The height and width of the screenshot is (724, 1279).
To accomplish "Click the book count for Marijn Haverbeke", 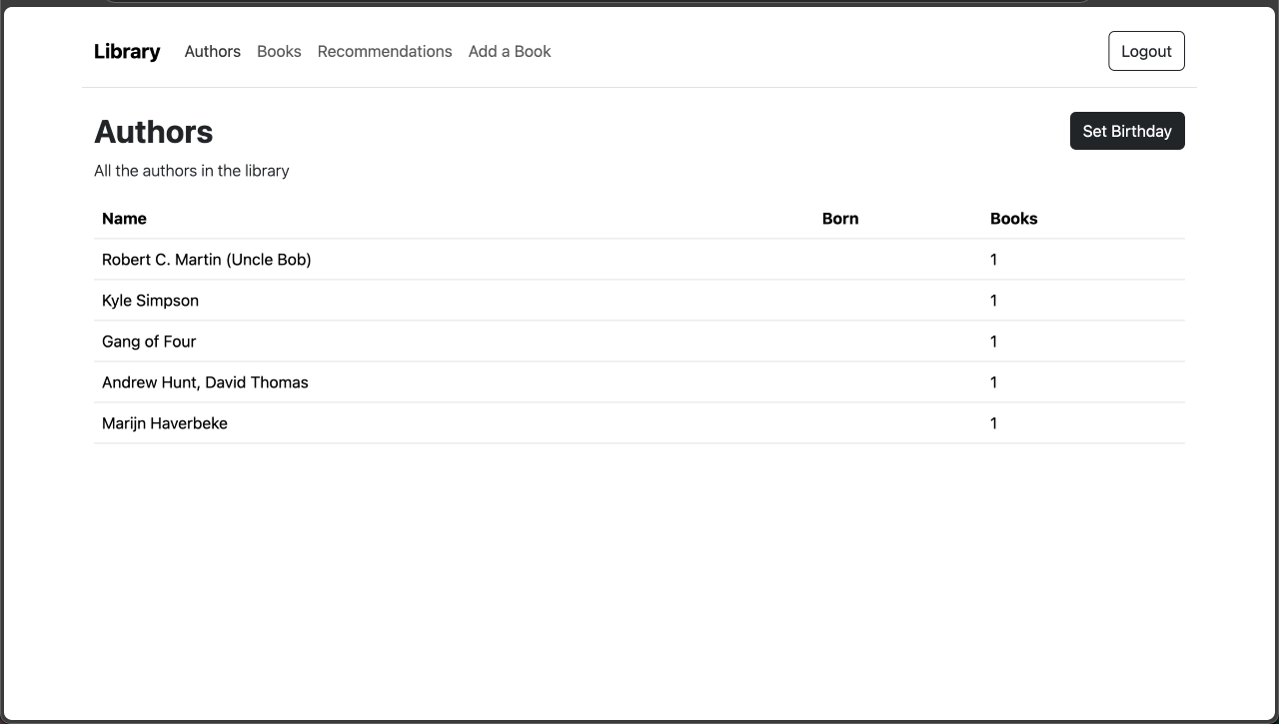I will coord(993,423).
